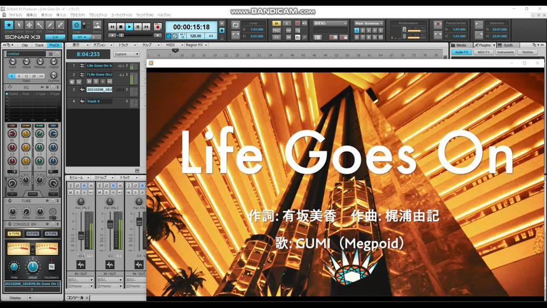This screenshot has width=547, height=308.
Task: Activate the Edit tool
Action: pyautogui.click(x=39, y=25)
